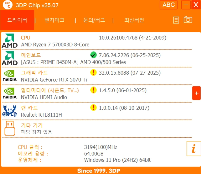Click 'AMD Ryzen 7 5700X3D 8-Core' text
This screenshot has height=174, width=201.
[55, 45]
